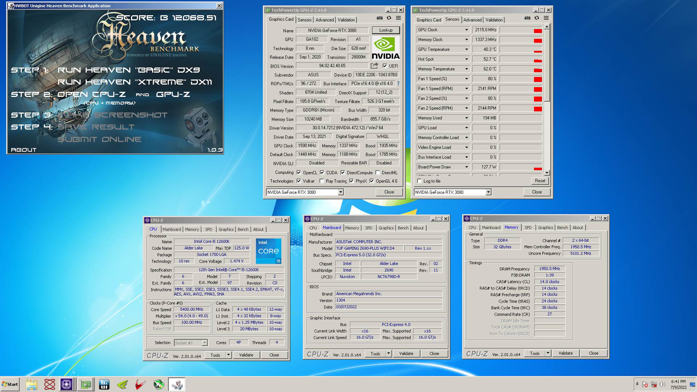Show hidden system tray icons
The width and height of the screenshot is (697, 392).
click(x=637, y=384)
